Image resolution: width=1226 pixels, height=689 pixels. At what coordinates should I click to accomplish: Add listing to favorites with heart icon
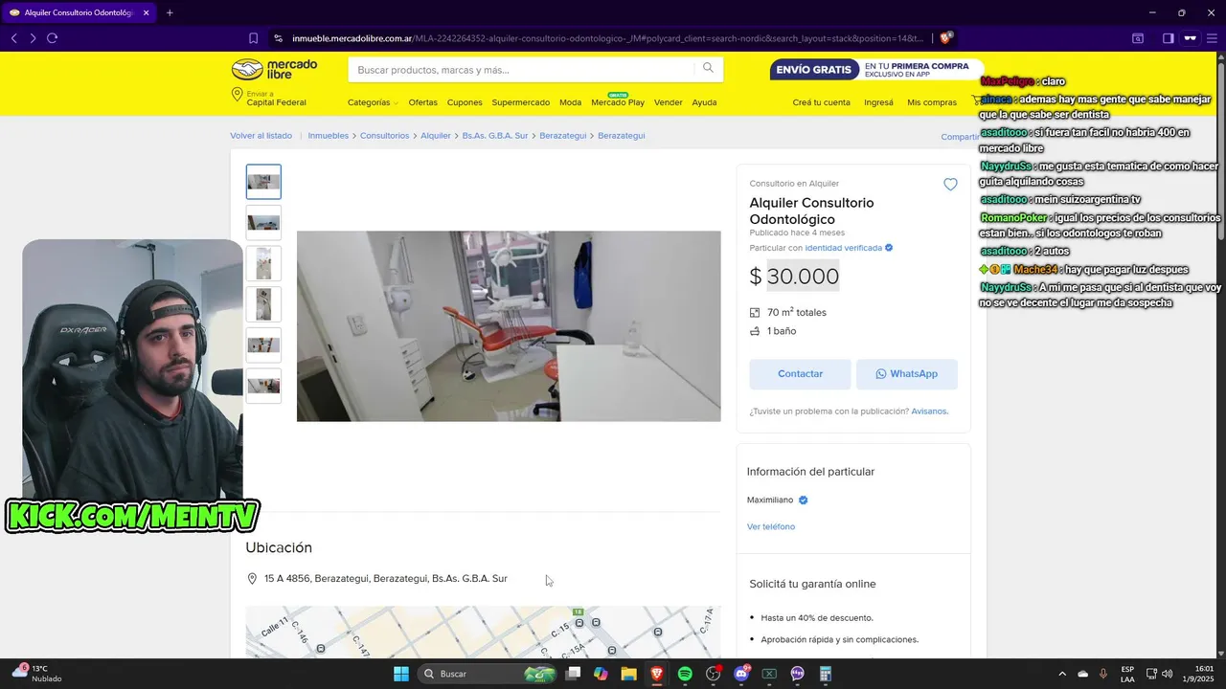(950, 185)
